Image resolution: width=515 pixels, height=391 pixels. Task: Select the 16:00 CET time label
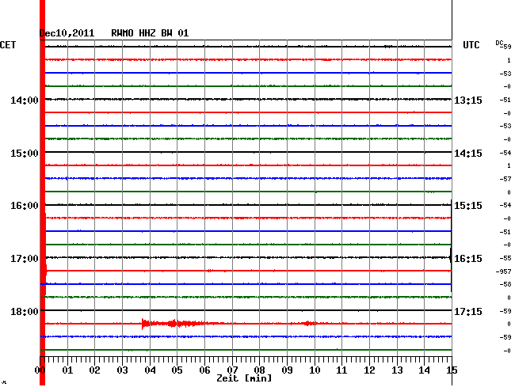25,206
